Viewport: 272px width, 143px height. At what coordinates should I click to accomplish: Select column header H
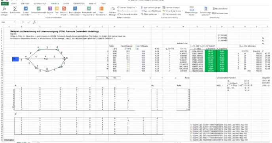pos(114,26)
